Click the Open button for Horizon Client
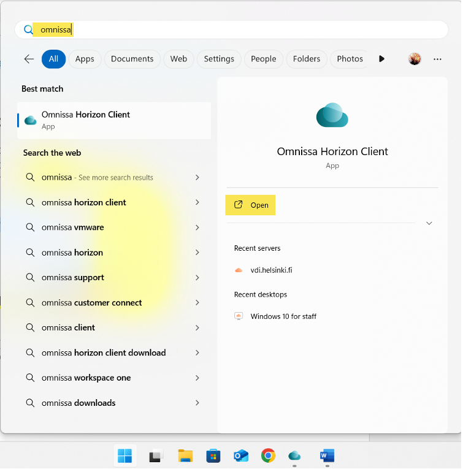The width and height of the screenshot is (463, 469). click(250, 205)
